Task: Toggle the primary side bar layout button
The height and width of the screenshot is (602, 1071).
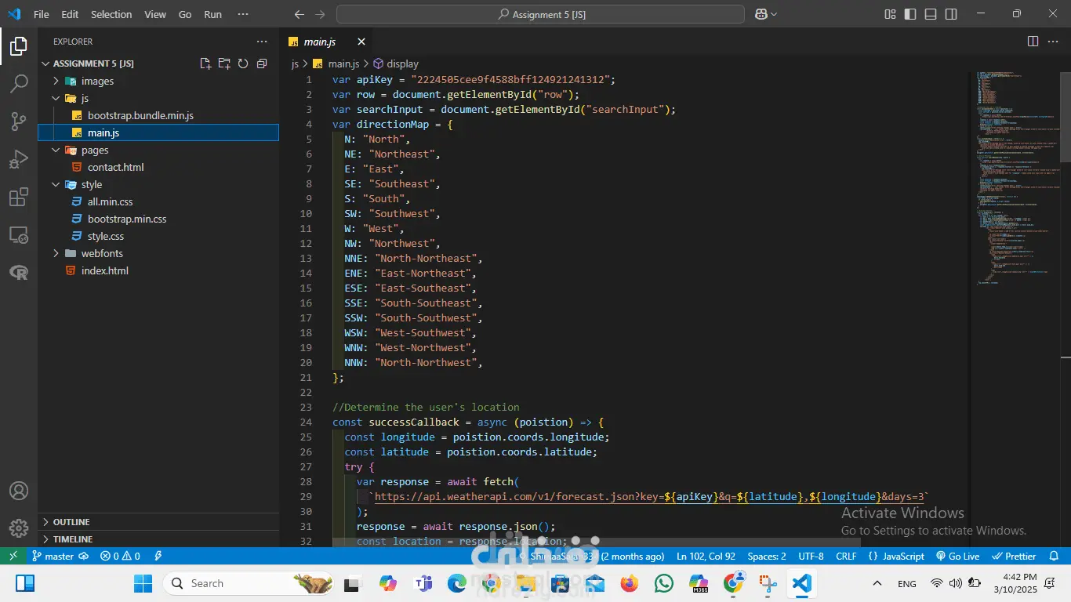Action: pos(910,14)
